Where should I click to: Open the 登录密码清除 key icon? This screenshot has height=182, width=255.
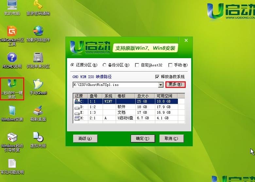[x=38, y=8]
